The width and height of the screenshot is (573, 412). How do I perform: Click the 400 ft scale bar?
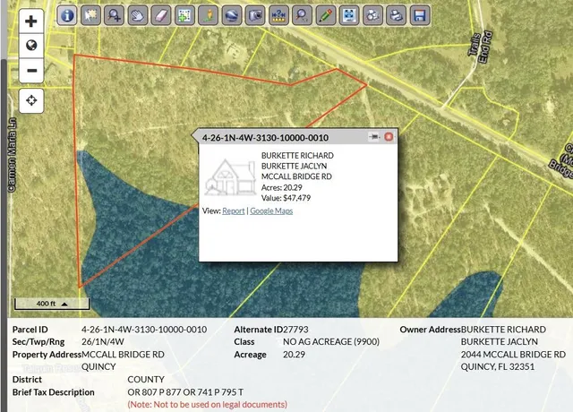[46, 303]
